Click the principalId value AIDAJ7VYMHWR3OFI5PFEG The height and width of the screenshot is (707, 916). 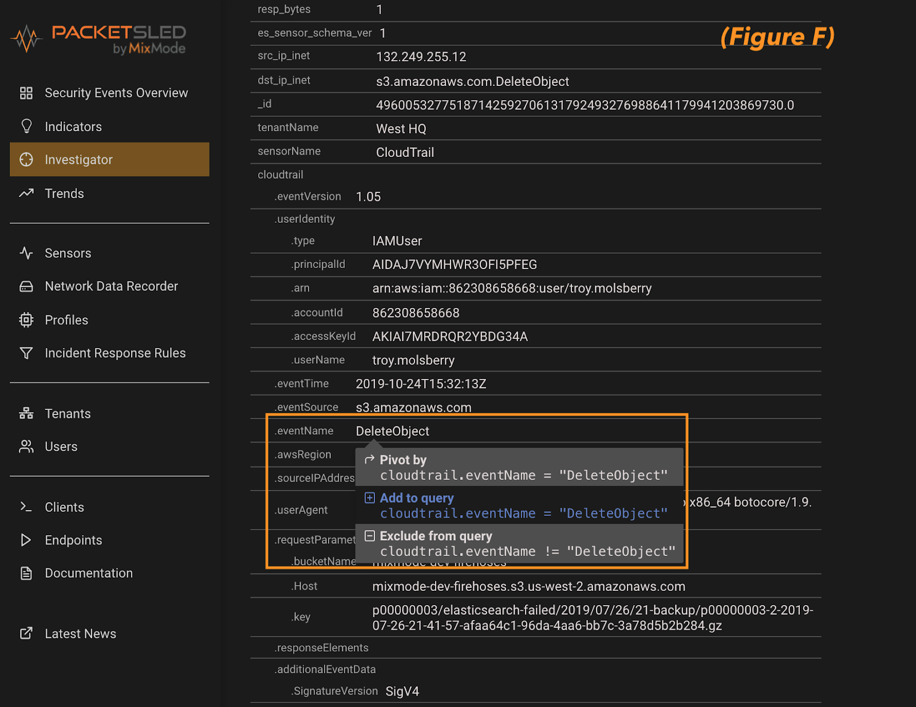coord(455,264)
